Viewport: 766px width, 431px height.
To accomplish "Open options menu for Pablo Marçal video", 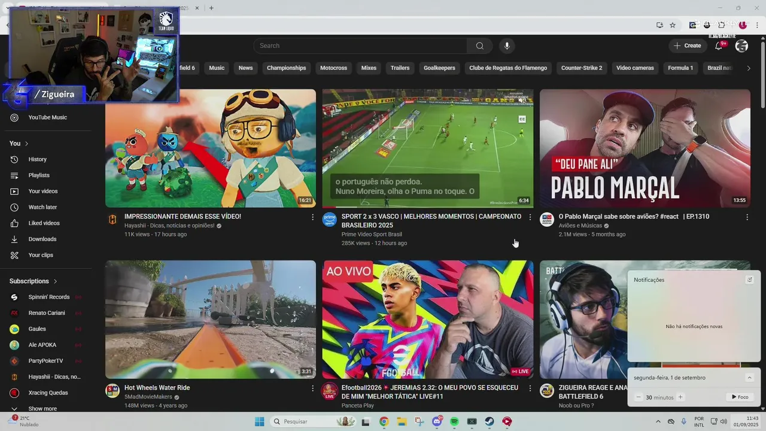I will point(747,217).
